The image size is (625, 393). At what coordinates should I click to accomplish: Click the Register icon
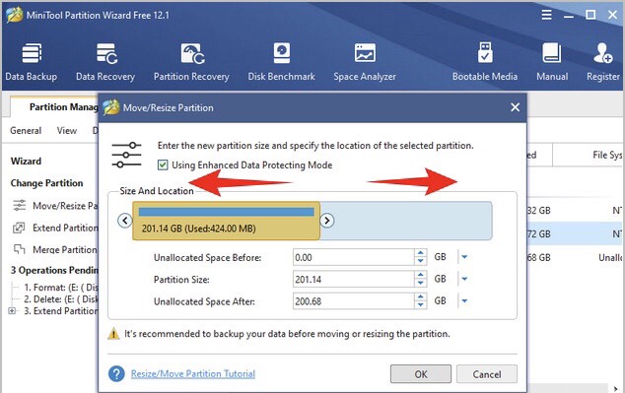pos(602,54)
